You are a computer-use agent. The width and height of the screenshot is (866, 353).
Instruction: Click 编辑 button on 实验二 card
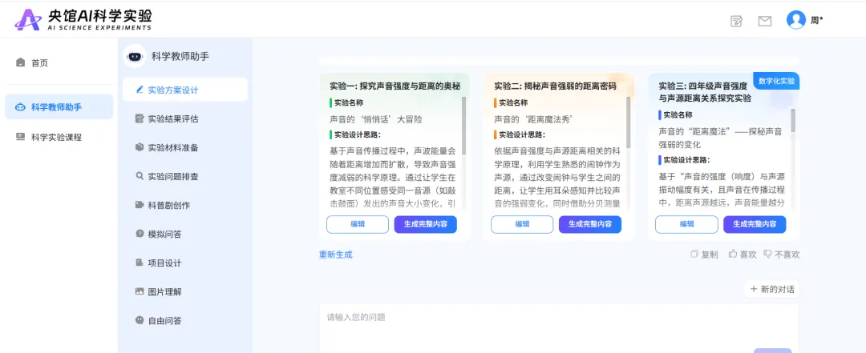(522, 224)
